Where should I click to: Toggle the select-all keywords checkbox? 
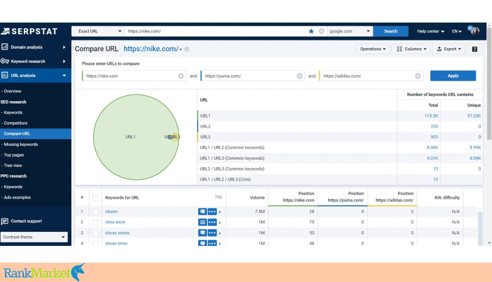coord(96,198)
